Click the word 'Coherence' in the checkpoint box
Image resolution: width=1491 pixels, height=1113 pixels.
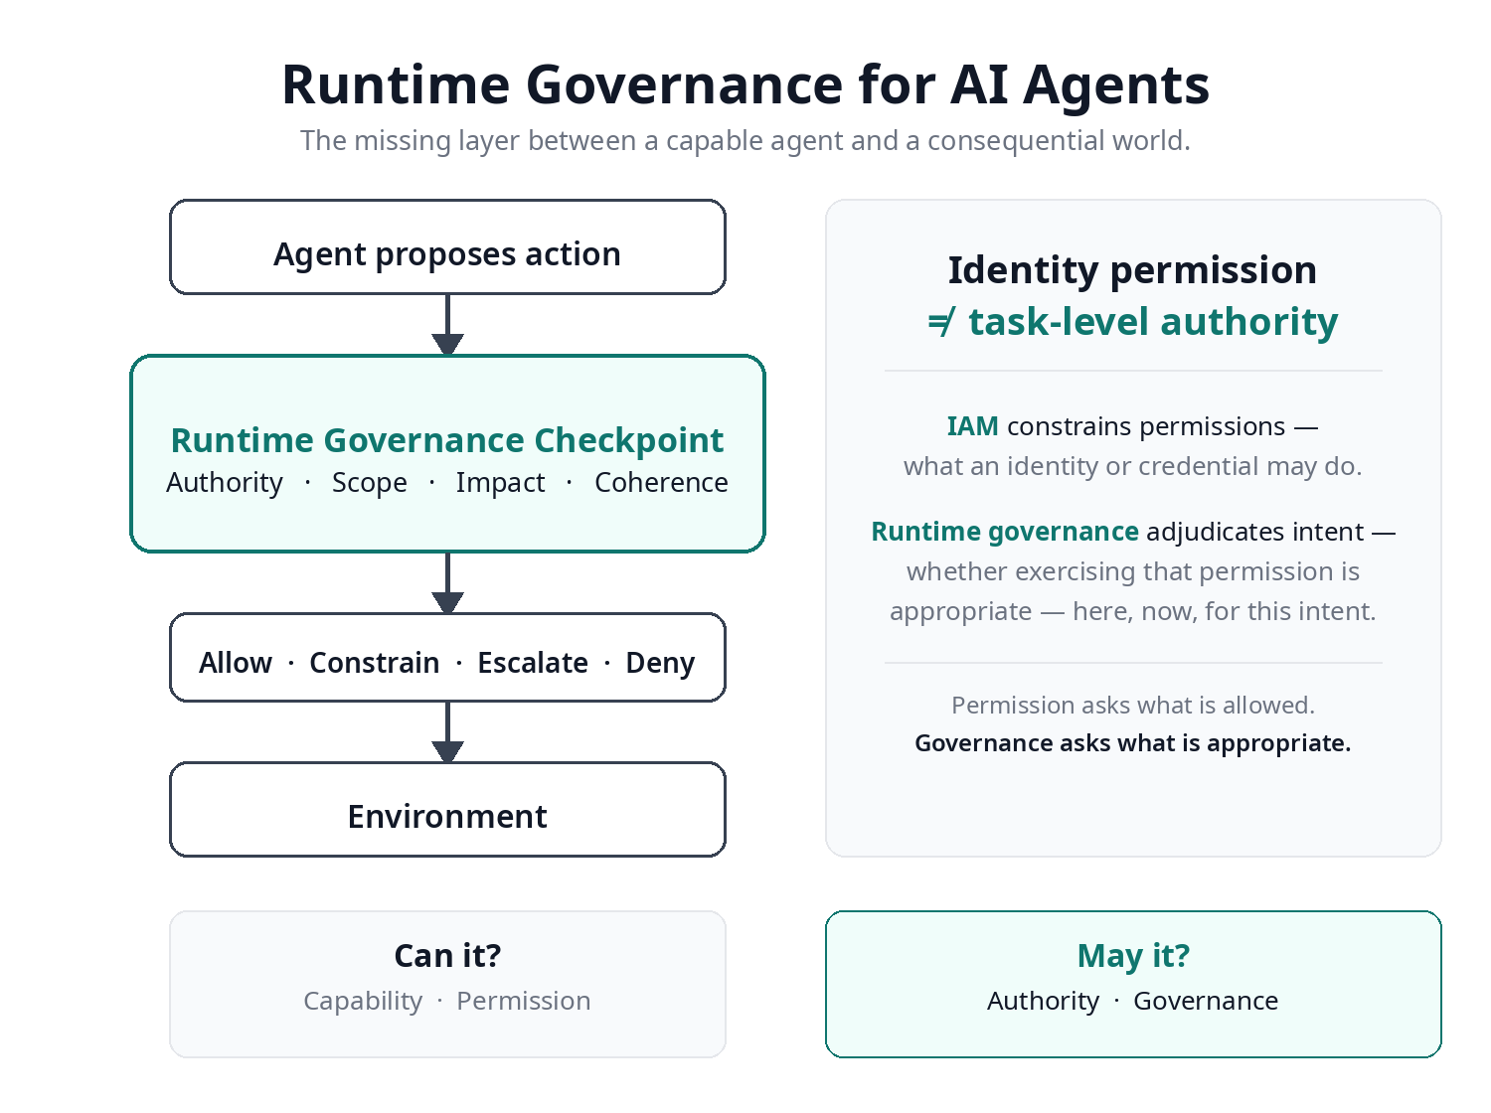[661, 483]
